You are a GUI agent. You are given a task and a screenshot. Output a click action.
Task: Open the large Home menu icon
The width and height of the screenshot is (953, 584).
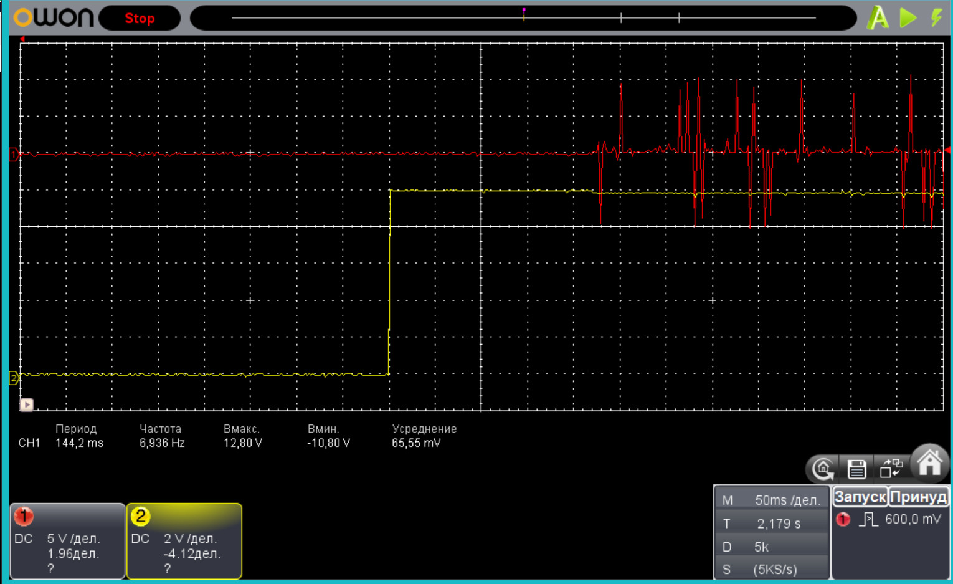(929, 462)
